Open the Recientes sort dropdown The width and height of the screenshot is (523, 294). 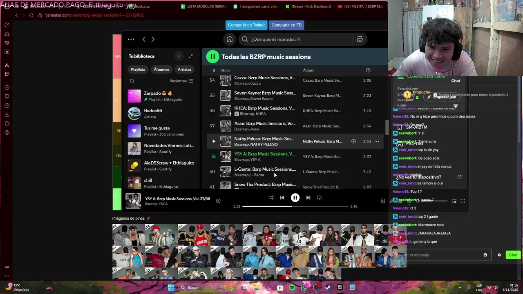(181, 81)
